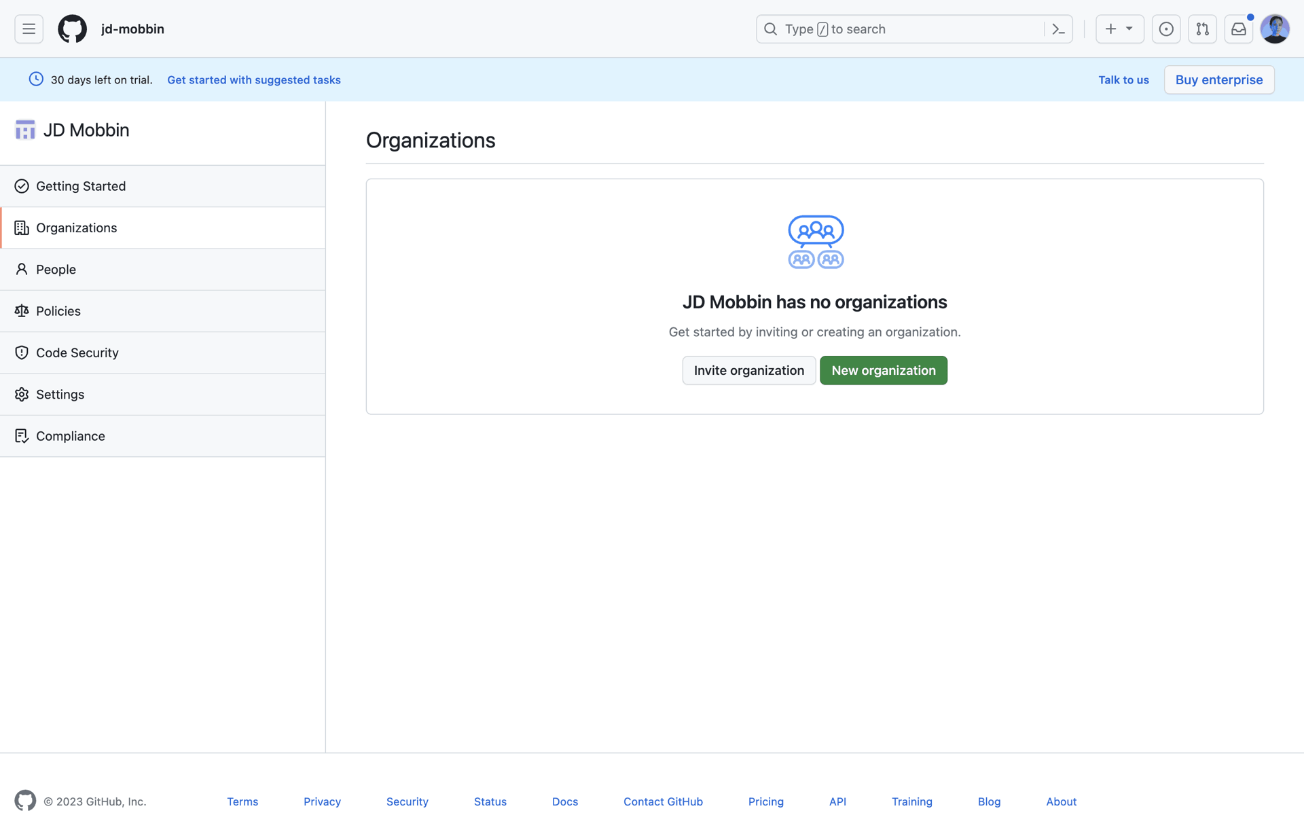Click the organizations group illustration
The image size is (1304, 815).
tap(816, 242)
